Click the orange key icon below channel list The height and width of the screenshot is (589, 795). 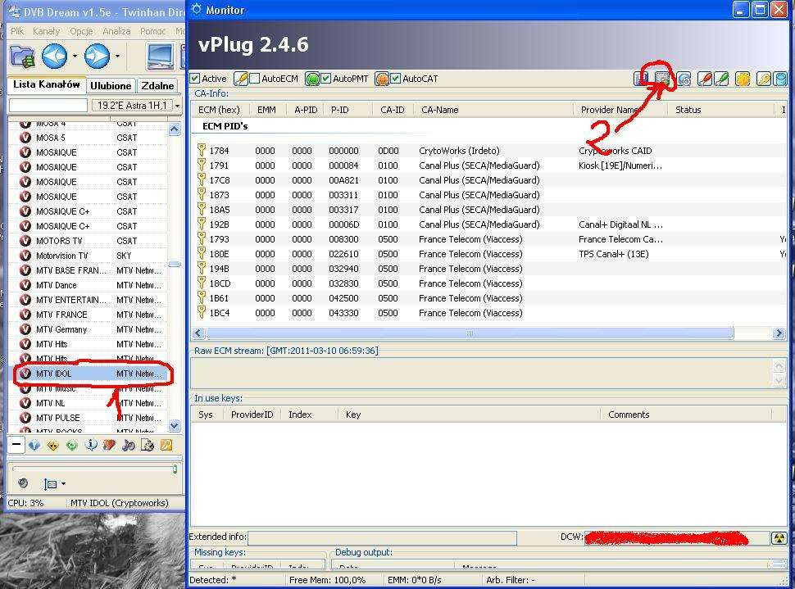click(x=166, y=445)
